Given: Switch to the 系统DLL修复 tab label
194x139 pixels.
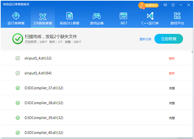Looking at the screenshot, I should [x=70, y=23].
